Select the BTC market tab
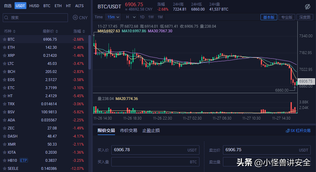The width and height of the screenshot is (316, 172). tap(47, 6)
